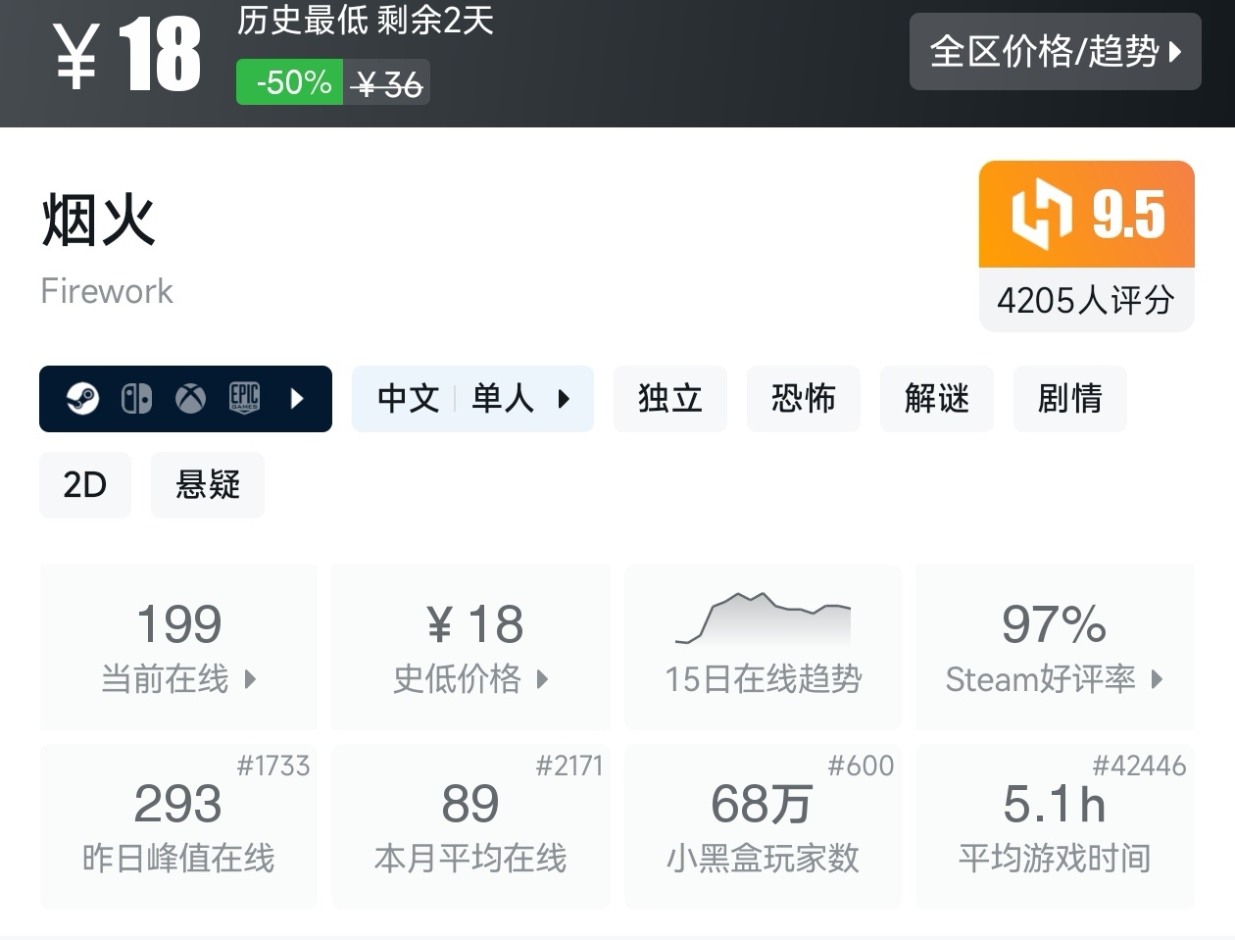This screenshot has width=1235, height=940.
Task: Select the 恐怖 tag
Action: pyautogui.click(x=804, y=399)
